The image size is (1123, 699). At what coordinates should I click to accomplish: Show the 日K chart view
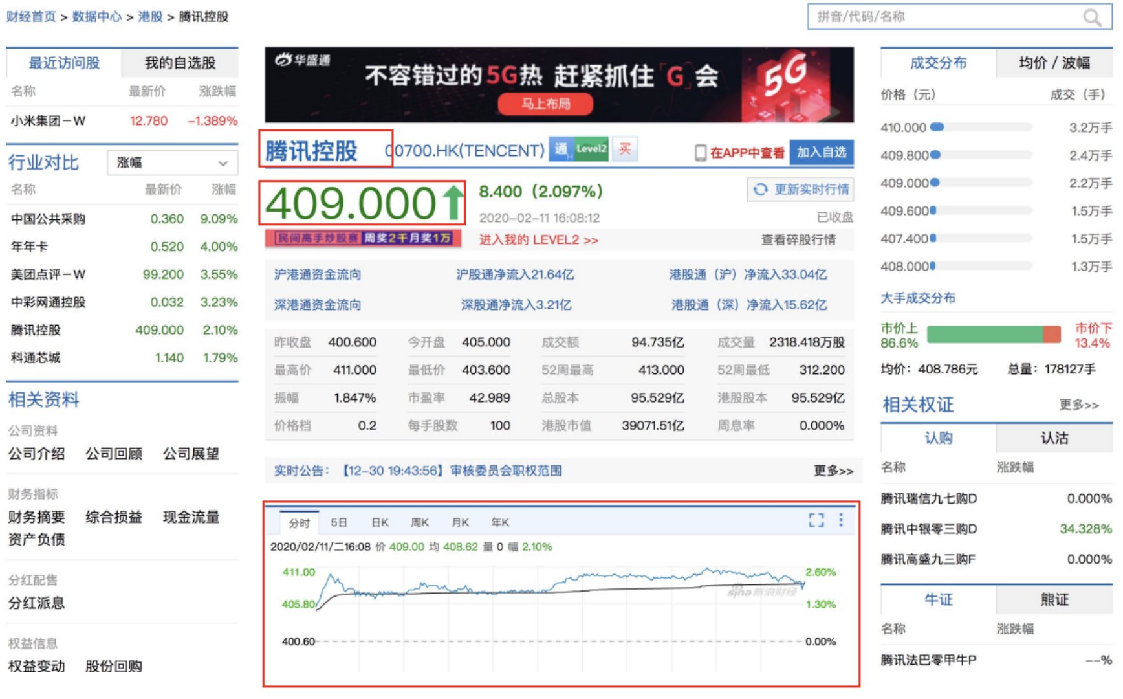(x=380, y=522)
